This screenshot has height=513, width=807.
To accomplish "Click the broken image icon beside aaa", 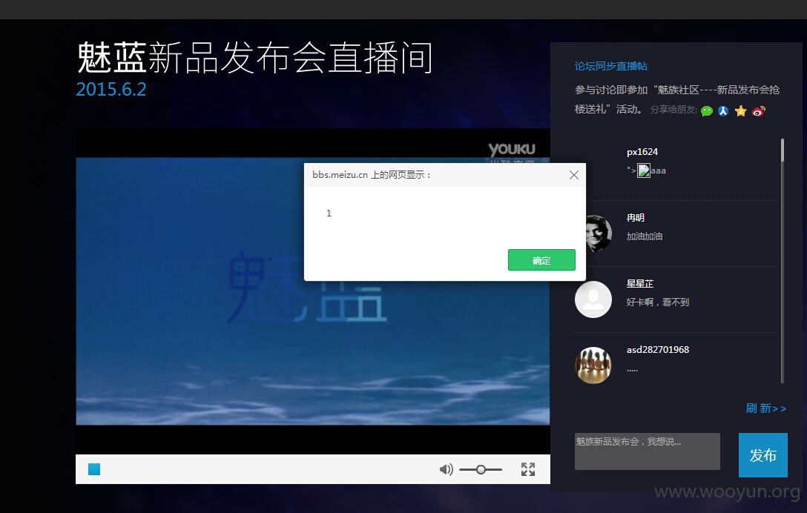I will 643,171.
